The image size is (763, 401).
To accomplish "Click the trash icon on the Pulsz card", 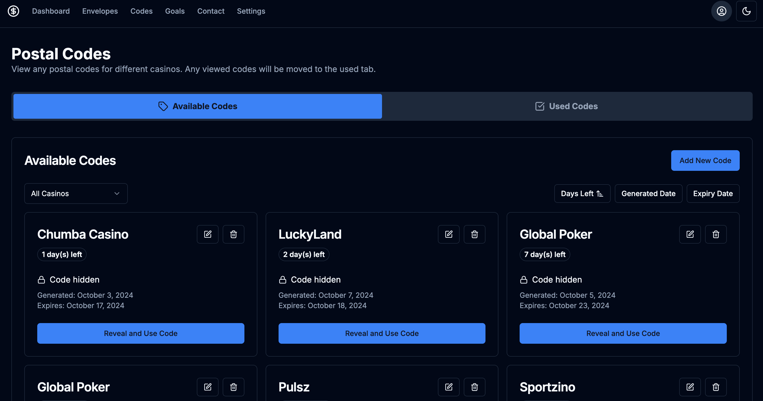I will click(x=474, y=387).
